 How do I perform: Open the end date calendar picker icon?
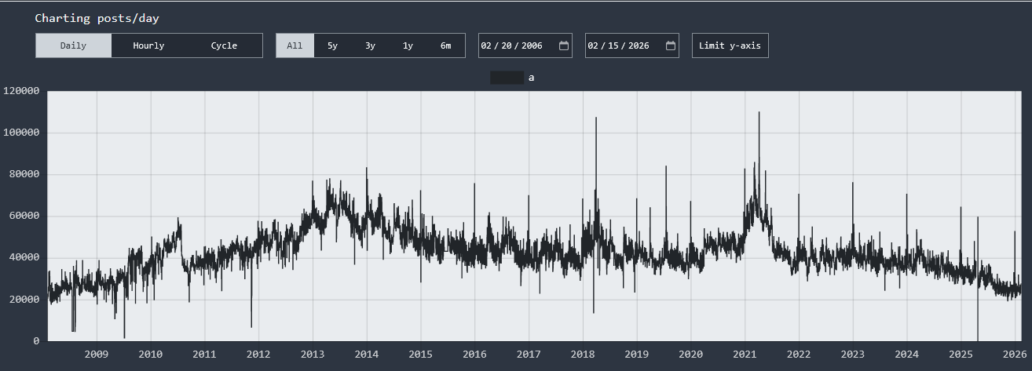(671, 45)
